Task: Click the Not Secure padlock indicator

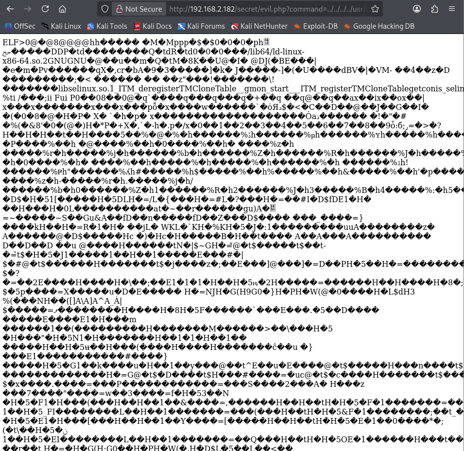Action: click(x=138, y=9)
